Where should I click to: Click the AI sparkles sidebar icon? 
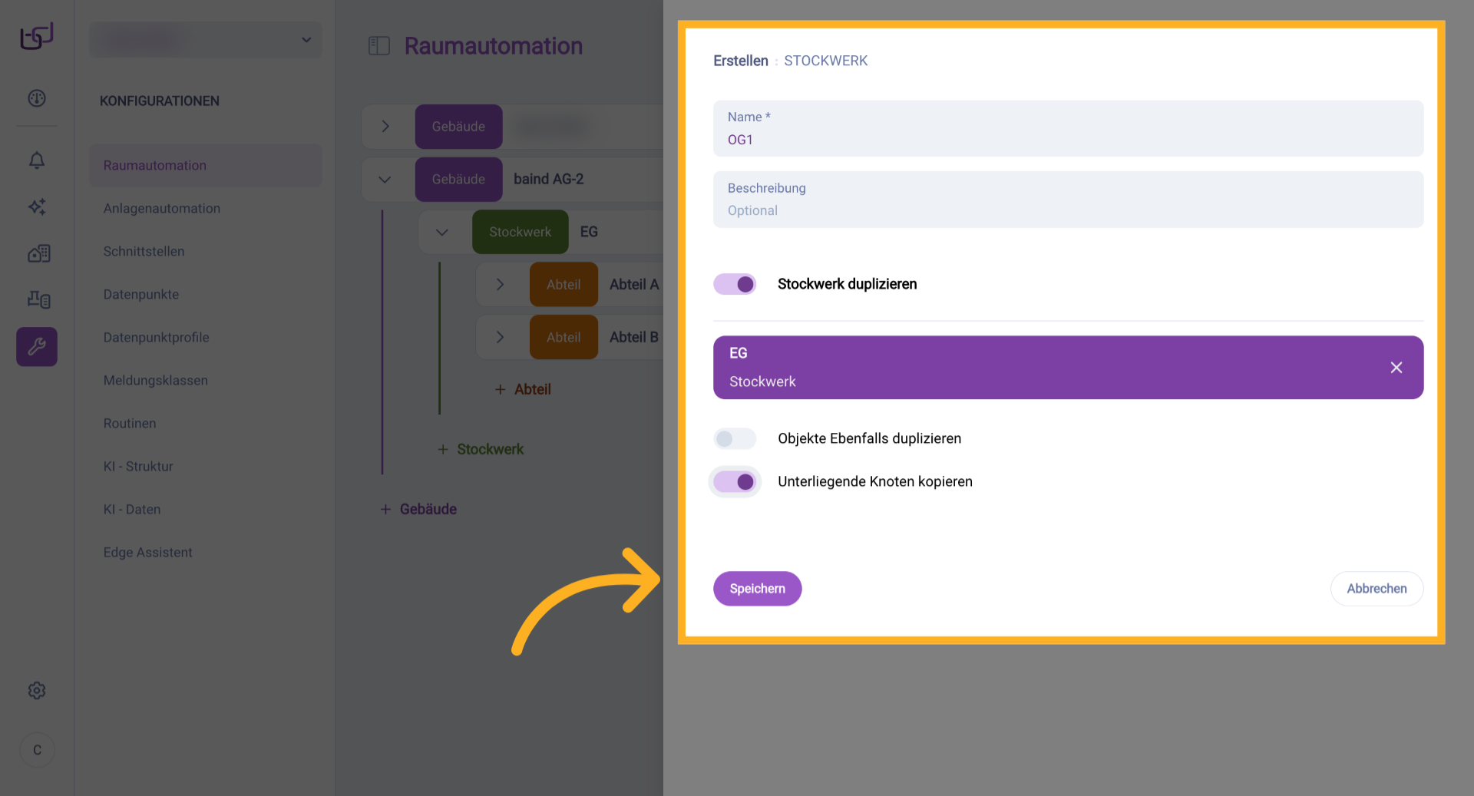click(x=37, y=206)
